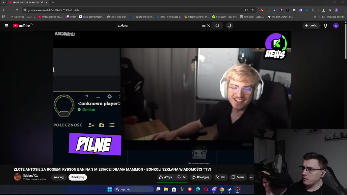Click the Wyszukaj taskbar search box

coord(134,189)
